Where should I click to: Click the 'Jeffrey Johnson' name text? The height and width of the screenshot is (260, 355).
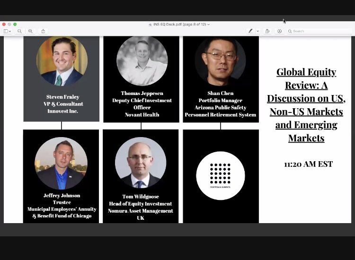click(x=62, y=196)
